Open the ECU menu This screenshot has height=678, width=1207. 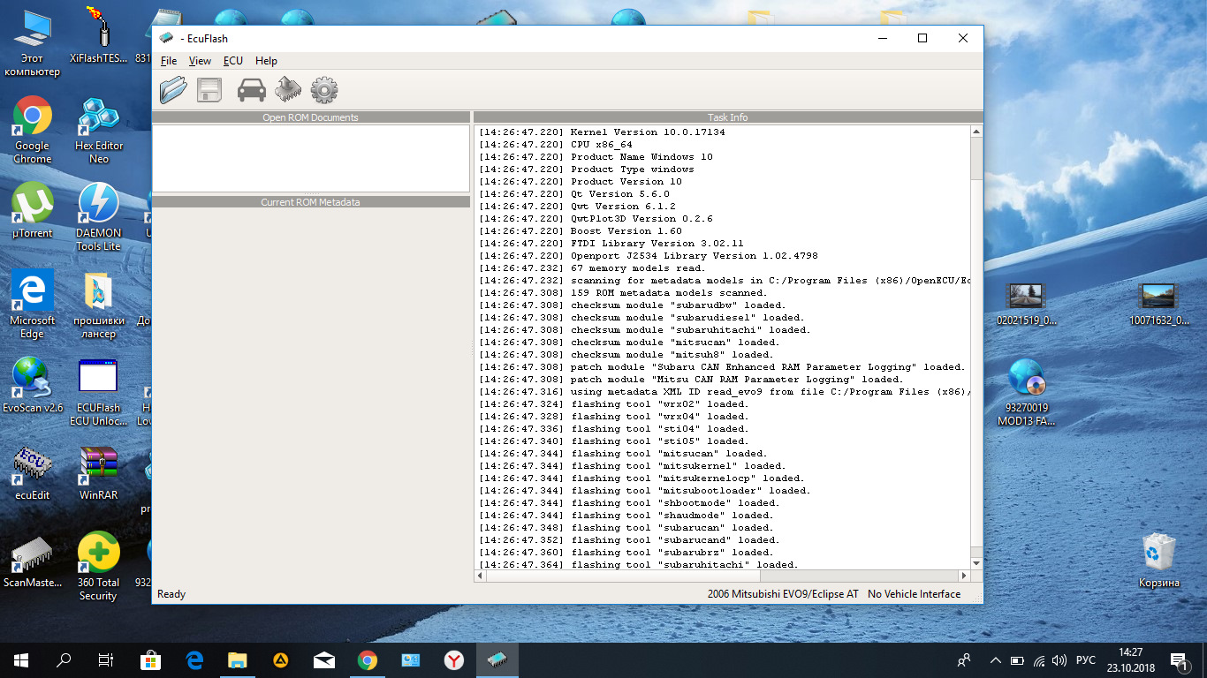coord(233,61)
